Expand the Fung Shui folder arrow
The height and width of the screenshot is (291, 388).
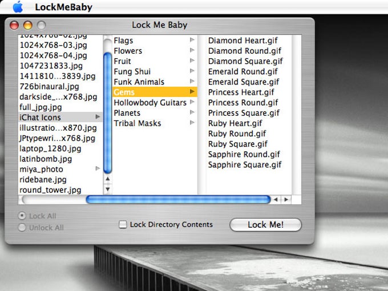pos(192,71)
